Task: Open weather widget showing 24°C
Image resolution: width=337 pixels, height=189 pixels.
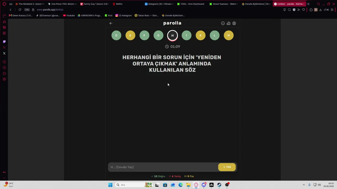Action: pyautogui.click(x=8, y=185)
